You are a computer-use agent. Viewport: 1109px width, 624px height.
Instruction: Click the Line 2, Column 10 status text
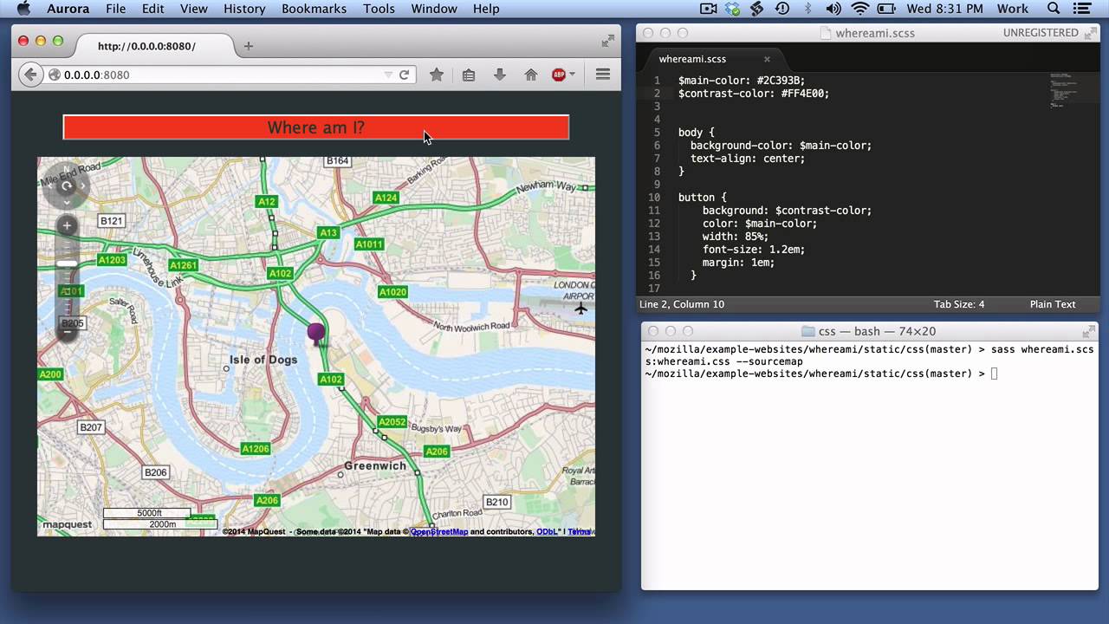coord(682,304)
